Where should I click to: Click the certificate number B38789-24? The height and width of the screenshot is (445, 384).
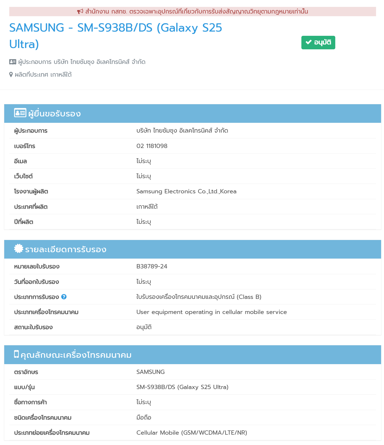[x=152, y=266]
